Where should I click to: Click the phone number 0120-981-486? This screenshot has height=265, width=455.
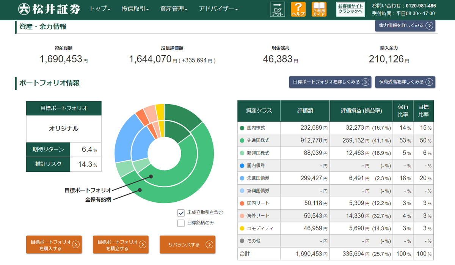coord(420,6)
